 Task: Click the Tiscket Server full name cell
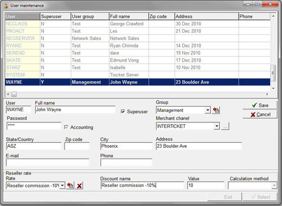click(129, 75)
